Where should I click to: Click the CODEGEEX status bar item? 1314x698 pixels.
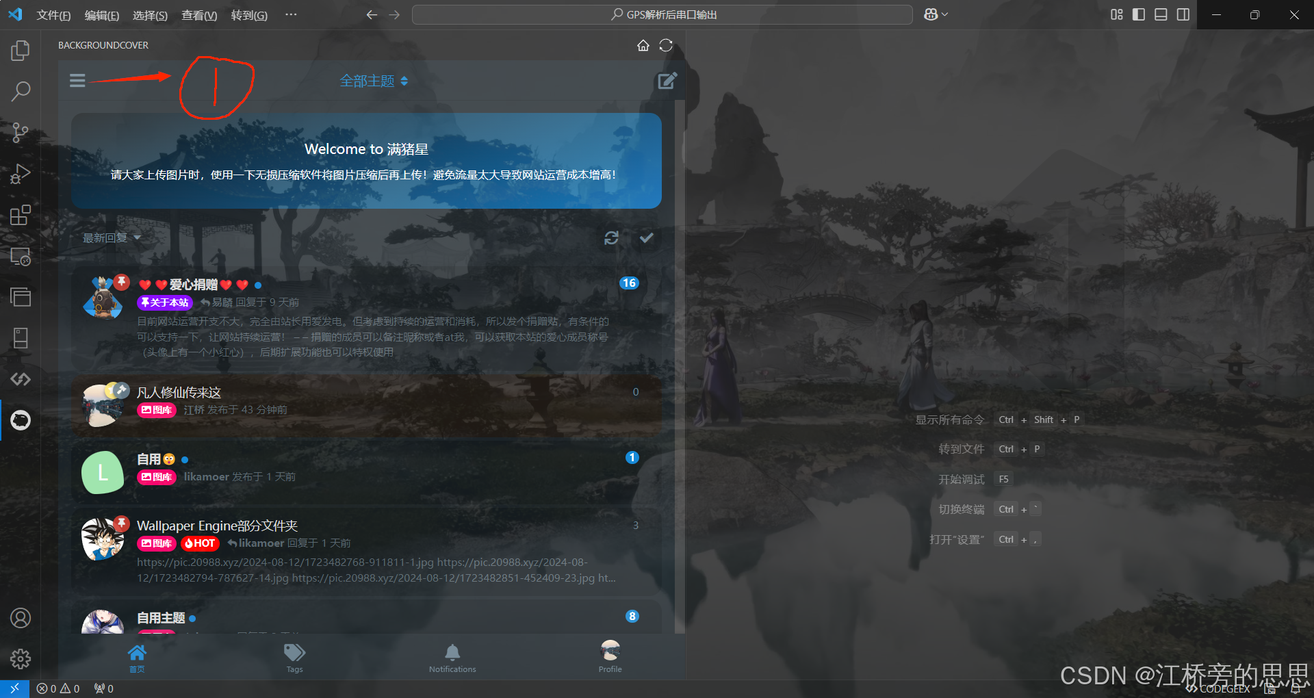(1218, 689)
